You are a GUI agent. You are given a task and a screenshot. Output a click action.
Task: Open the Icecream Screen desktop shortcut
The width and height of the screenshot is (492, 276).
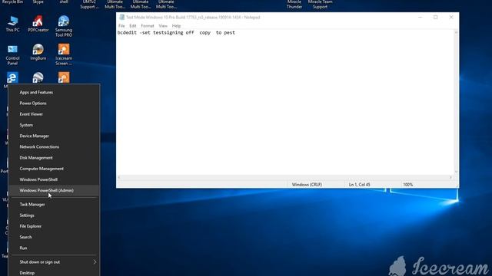tap(64, 54)
